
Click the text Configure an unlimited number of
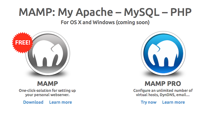163,90
